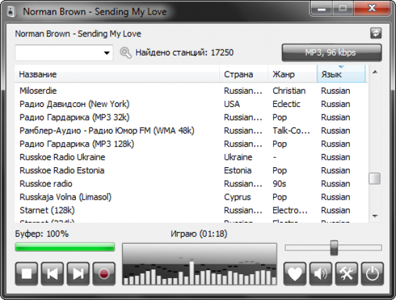
Task: Click the scrollbar down arrow
Action: [375, 216]
